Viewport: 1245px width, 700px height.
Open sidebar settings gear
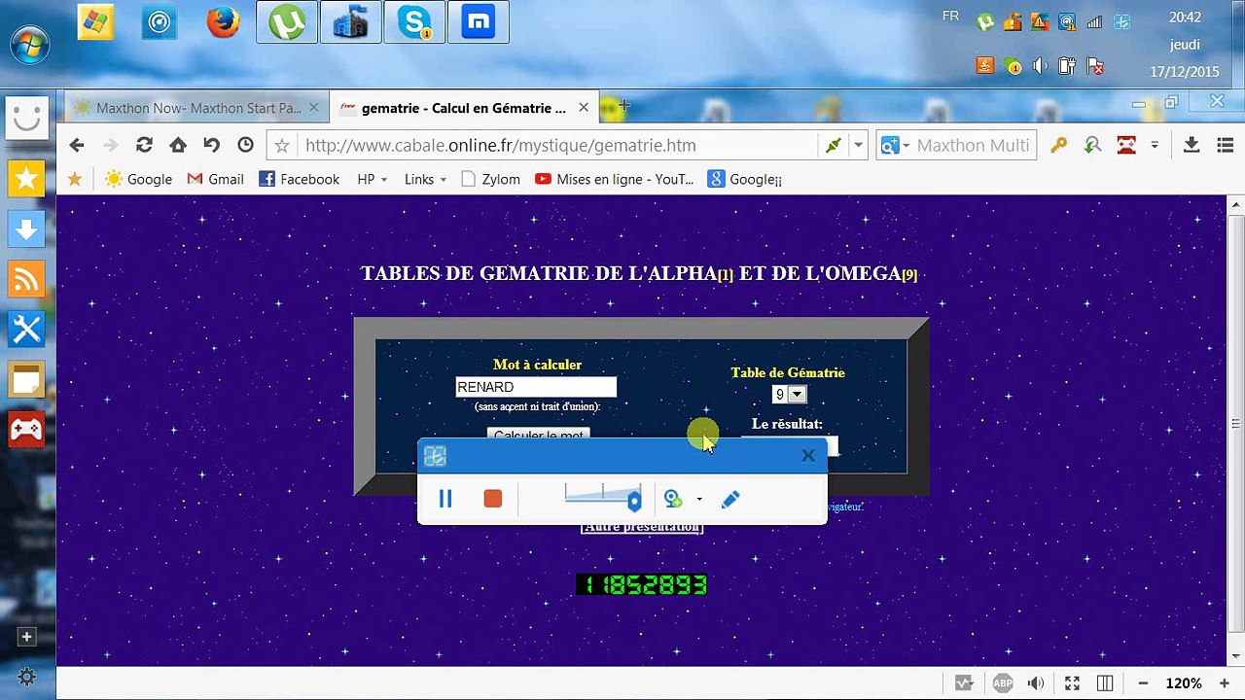pyautogui.click(x=26, y=678)
